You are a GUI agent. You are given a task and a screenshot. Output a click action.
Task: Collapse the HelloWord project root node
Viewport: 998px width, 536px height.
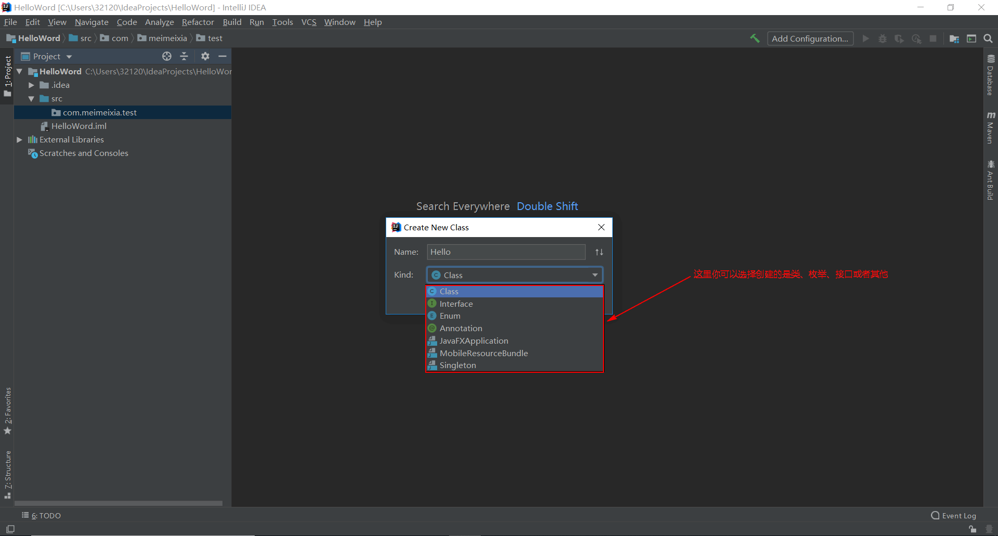point(20,71)
